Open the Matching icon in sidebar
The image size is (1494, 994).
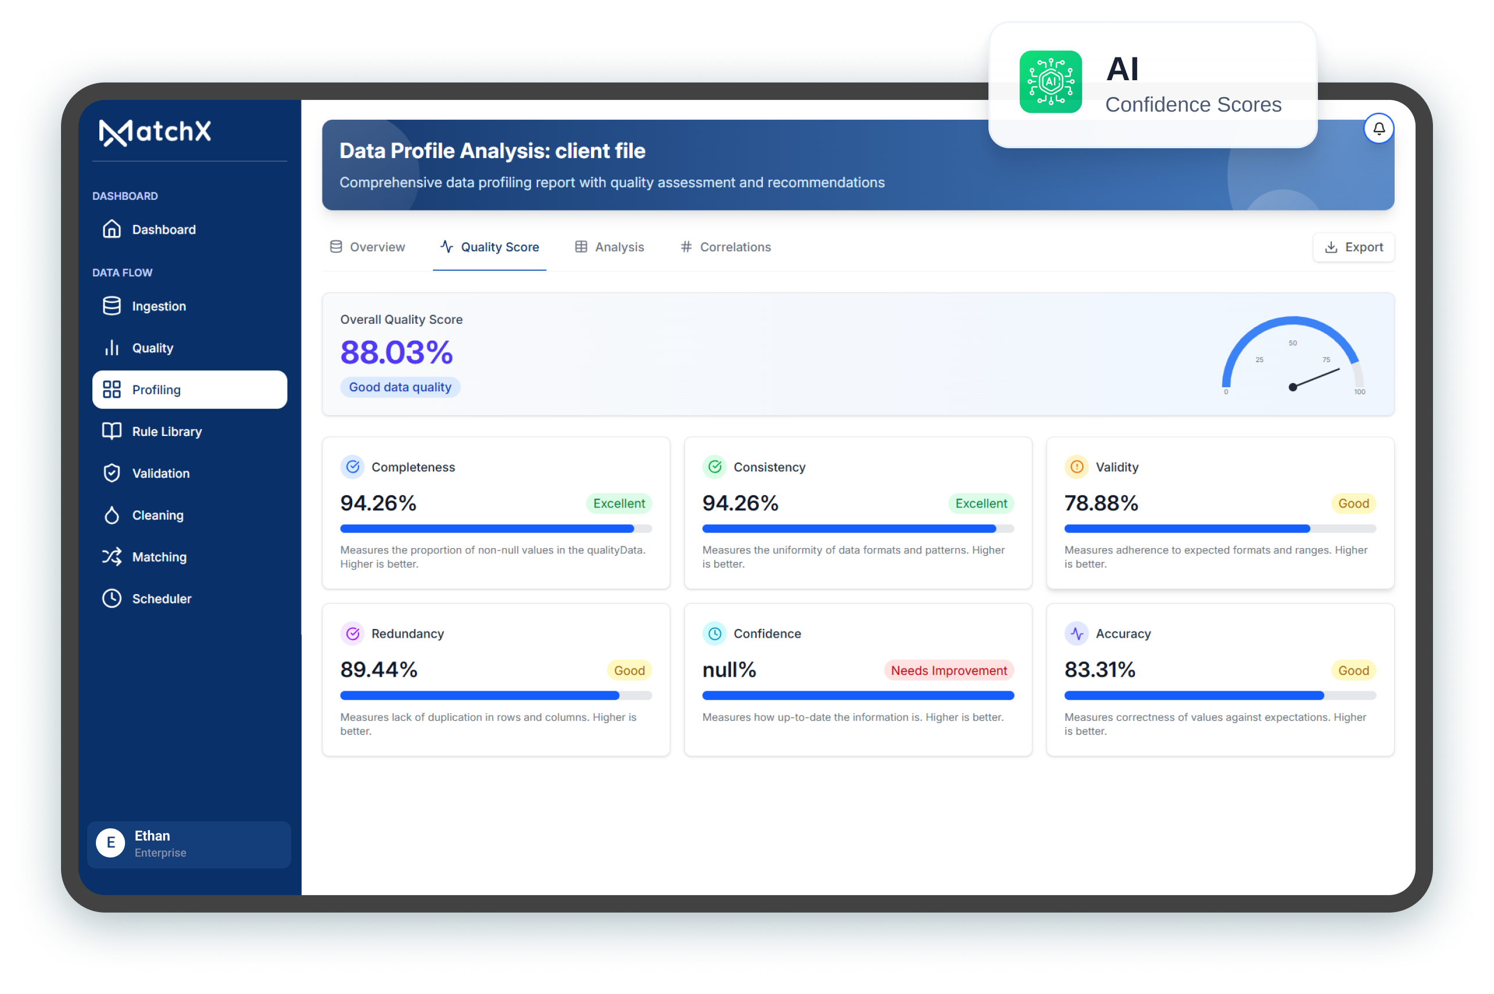pos(112,557)
